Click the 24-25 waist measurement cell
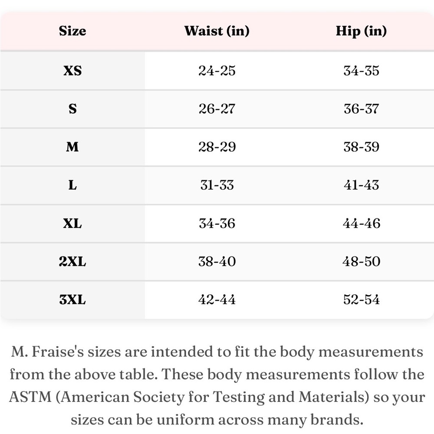This screenshot has width=434, height=434. click(x=217, y=71)
